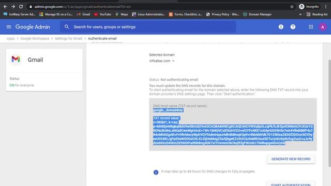Go to Settings for Gmail breadcrumb
The width and height of the screenshot is (331, 186).
[x=69, y=38]
